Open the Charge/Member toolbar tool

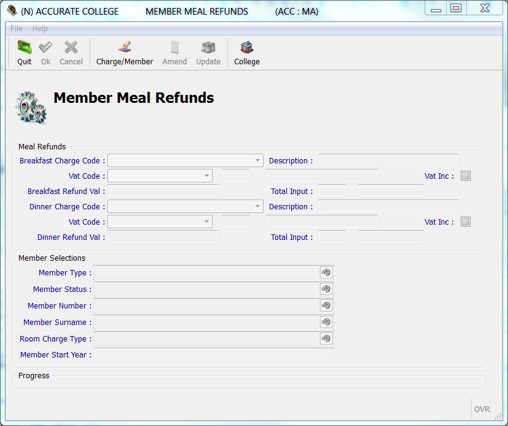pos(124,48)
